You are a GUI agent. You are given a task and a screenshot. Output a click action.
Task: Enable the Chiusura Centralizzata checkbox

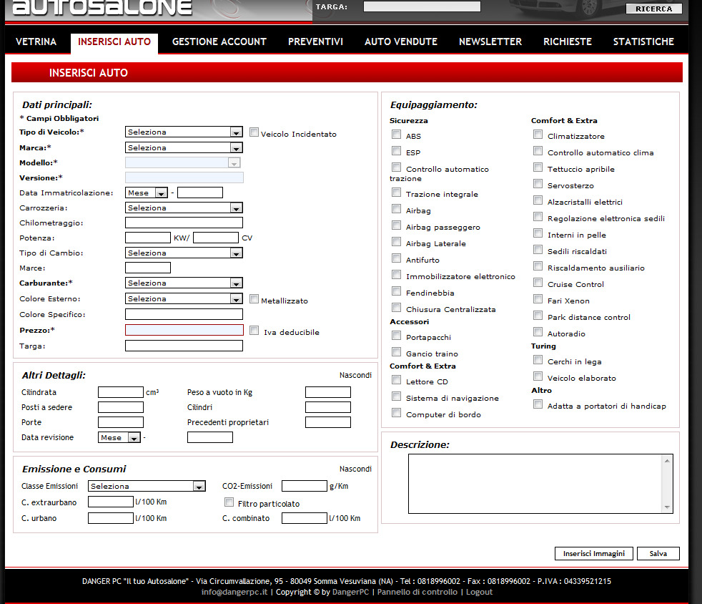pyautogui.click(x=396, y=308)
